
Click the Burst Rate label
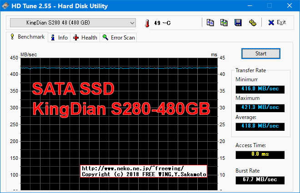click(247, 171)
